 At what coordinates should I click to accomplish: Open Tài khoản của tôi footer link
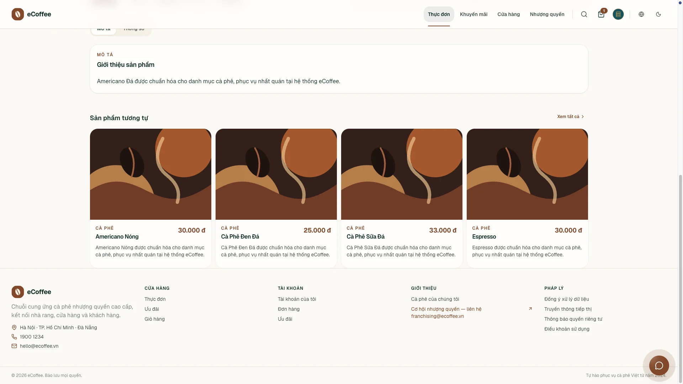[x=297, y=299]
